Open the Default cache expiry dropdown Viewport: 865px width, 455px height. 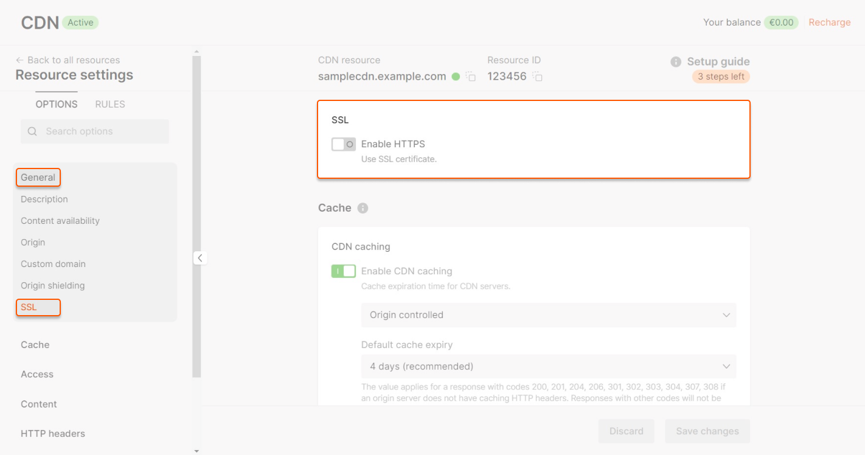[548, 366]
